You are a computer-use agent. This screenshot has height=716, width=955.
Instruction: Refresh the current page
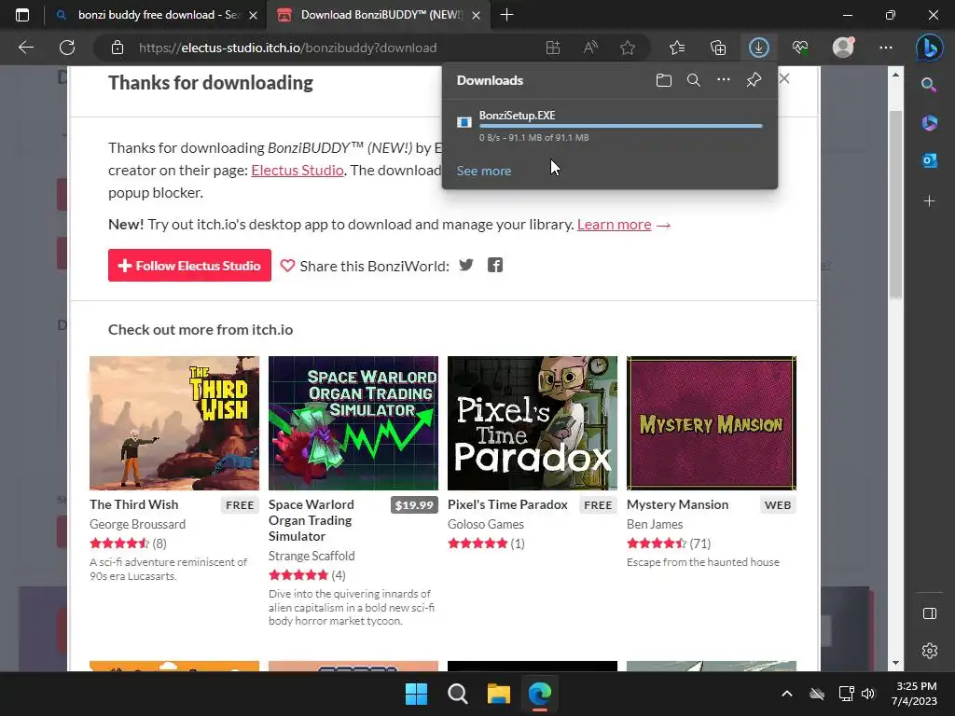(x=67, y=48)
